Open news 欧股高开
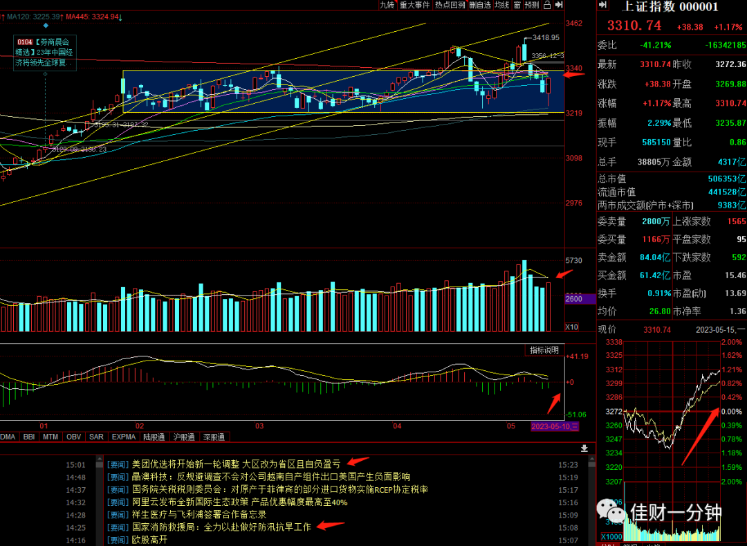The height and width of the screenshot is (546, 747). (149, 540)
